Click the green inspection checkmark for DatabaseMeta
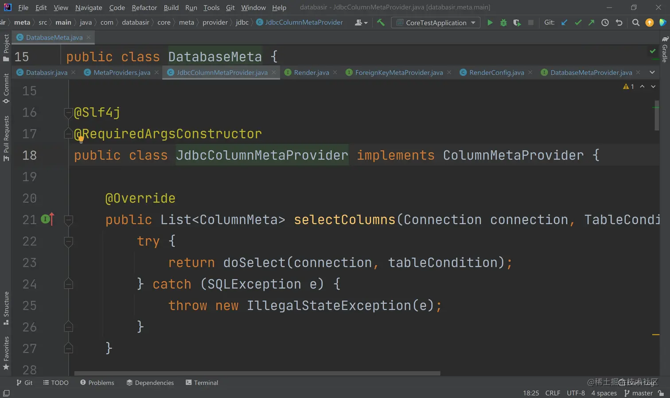The height and width of the screenshot is (398, 670). coord(653,51)
